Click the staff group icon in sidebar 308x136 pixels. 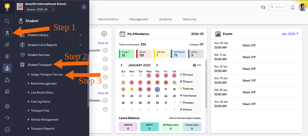[7, 45]
